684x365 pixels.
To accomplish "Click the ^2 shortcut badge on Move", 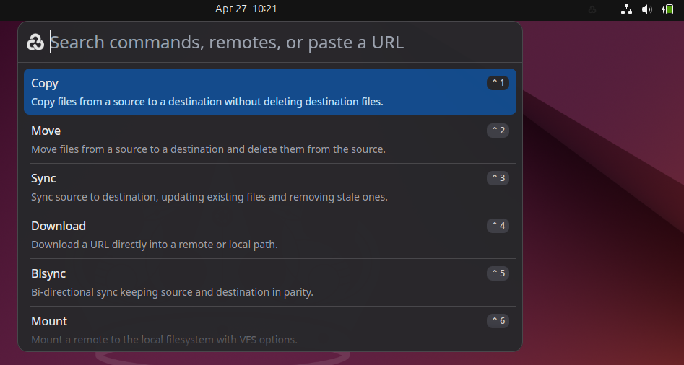I will (498, 131).
